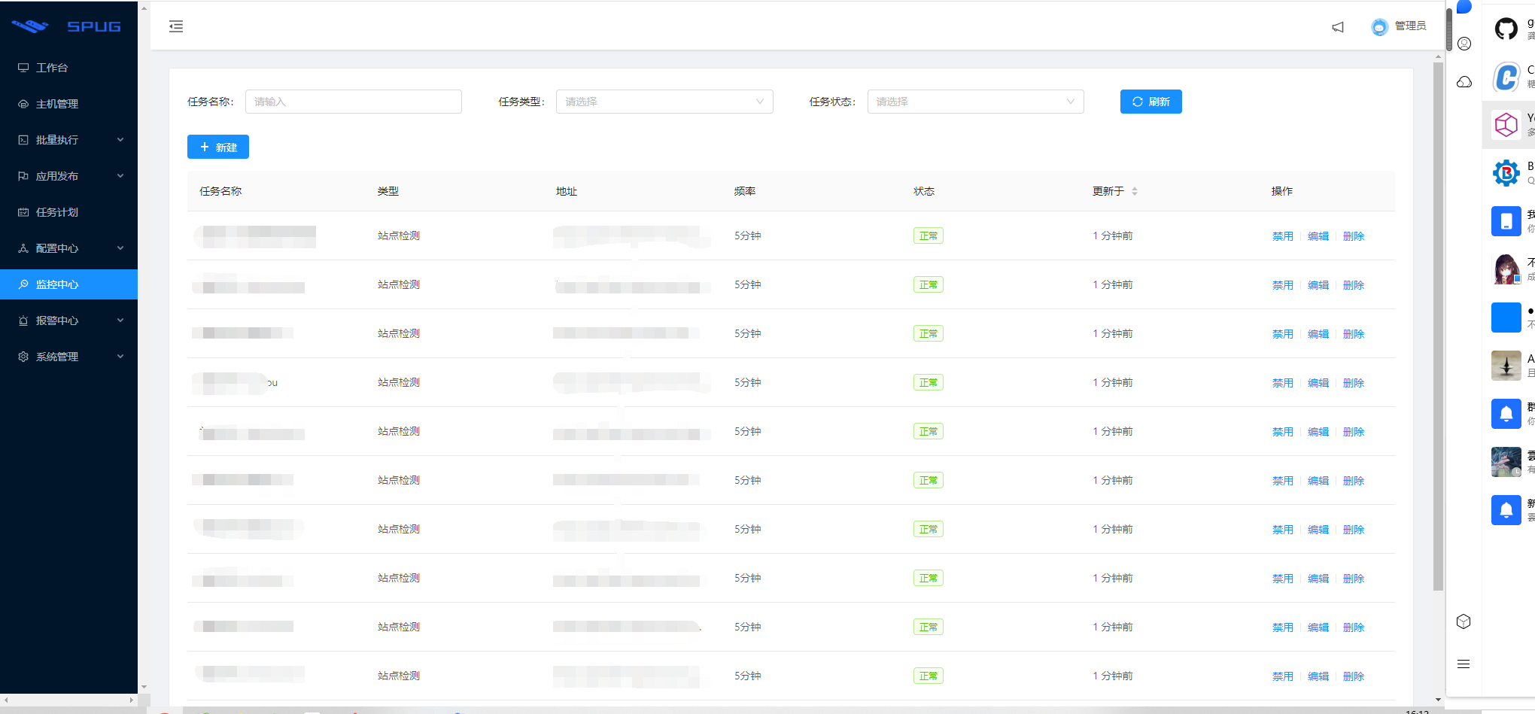Sort the table by 更新于 column
This screenshot has height=714, width=1535.
(x=1135, y=191)
